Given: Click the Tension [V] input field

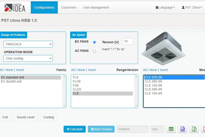Looking at the screenshot, I should coord(128,41).
